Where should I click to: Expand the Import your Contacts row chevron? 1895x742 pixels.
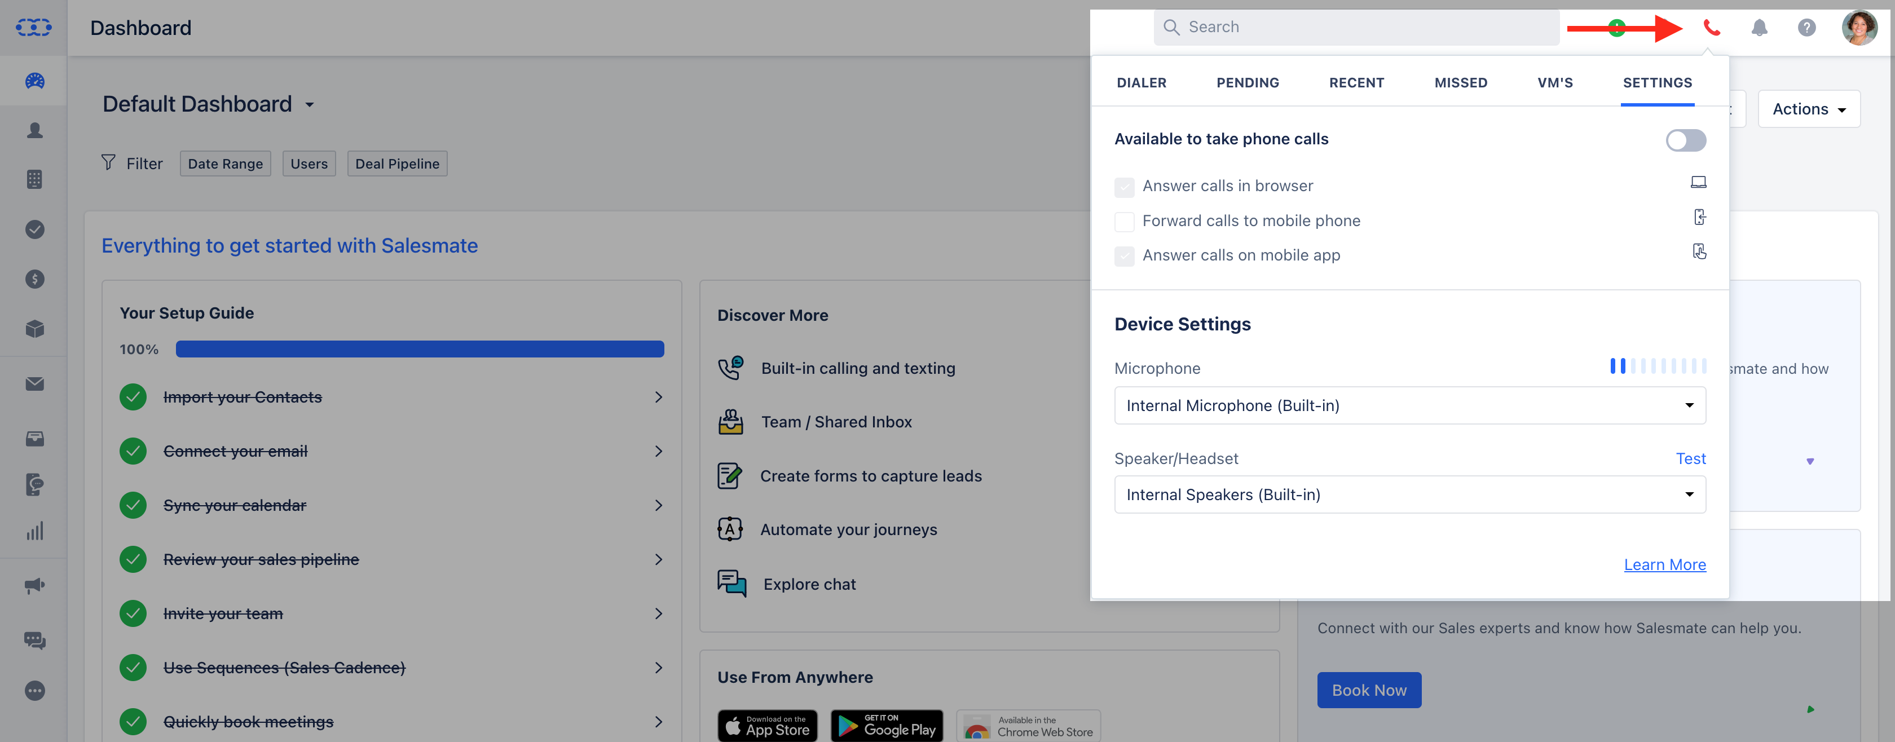tap(658, 397)
